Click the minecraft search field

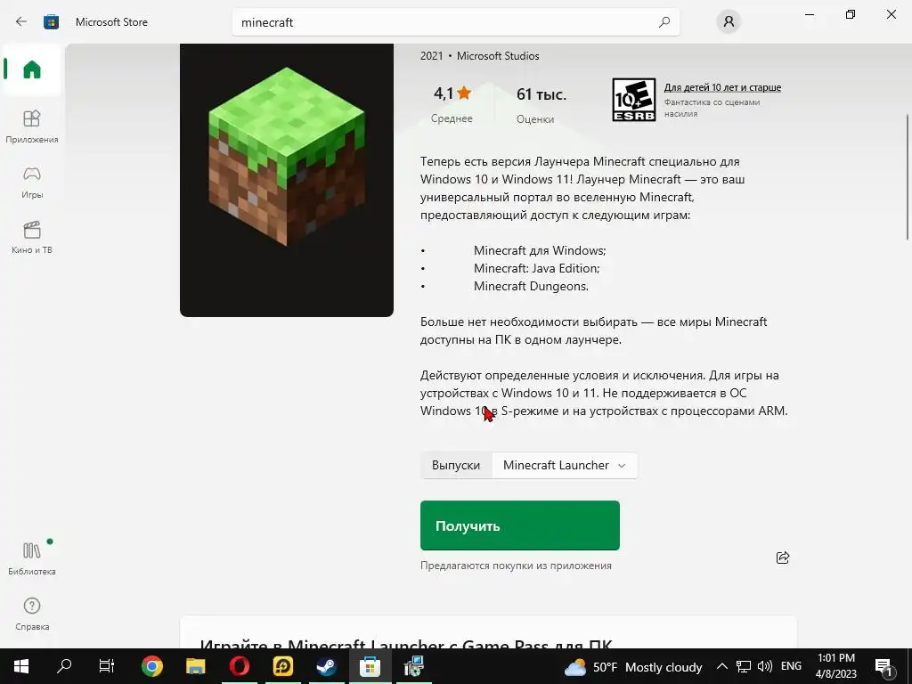455,22
